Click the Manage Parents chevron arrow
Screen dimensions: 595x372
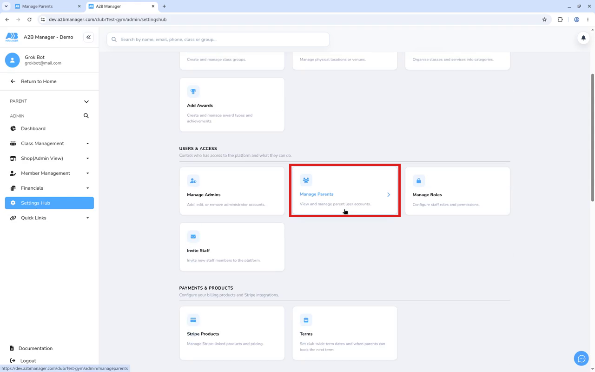[389, 195]
